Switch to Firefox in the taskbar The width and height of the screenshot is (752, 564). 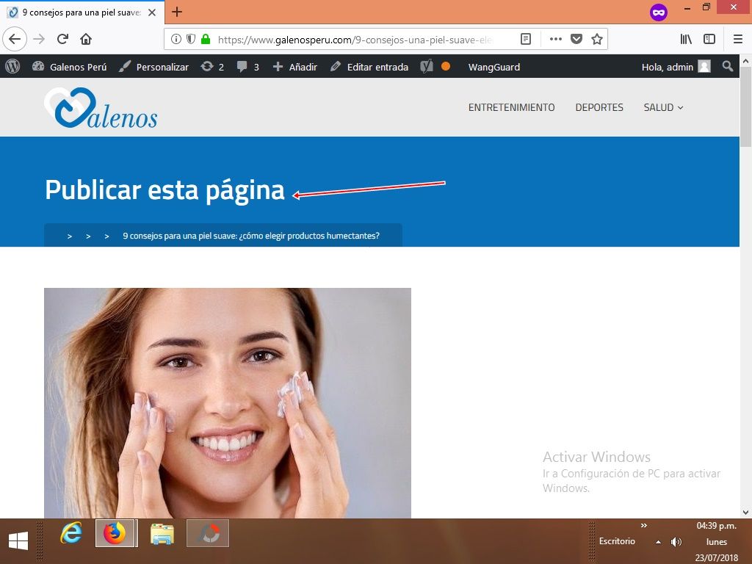click(x=115, y=533)
